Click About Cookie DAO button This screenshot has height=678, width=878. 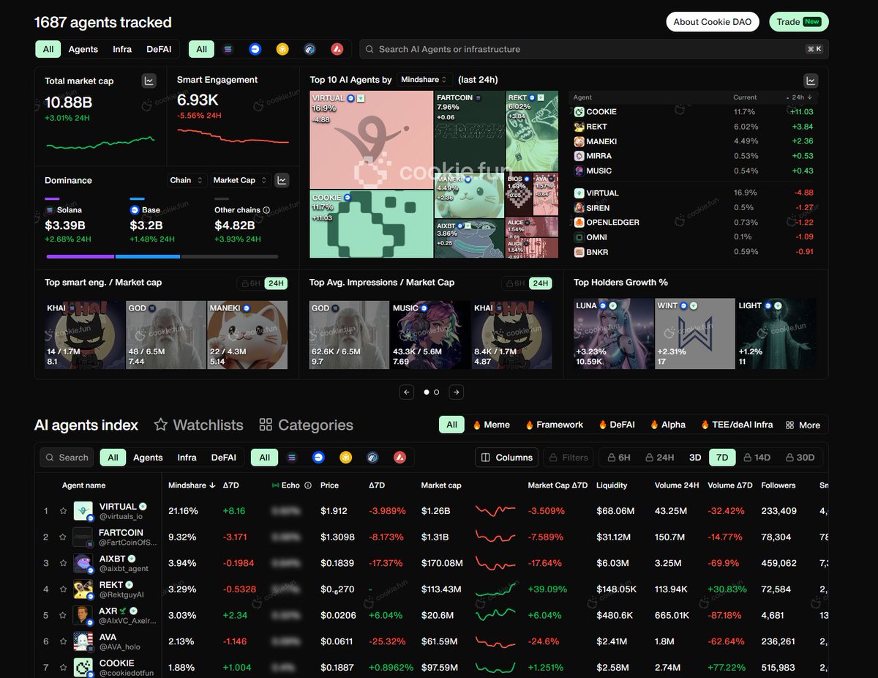(x=713, y=22)
